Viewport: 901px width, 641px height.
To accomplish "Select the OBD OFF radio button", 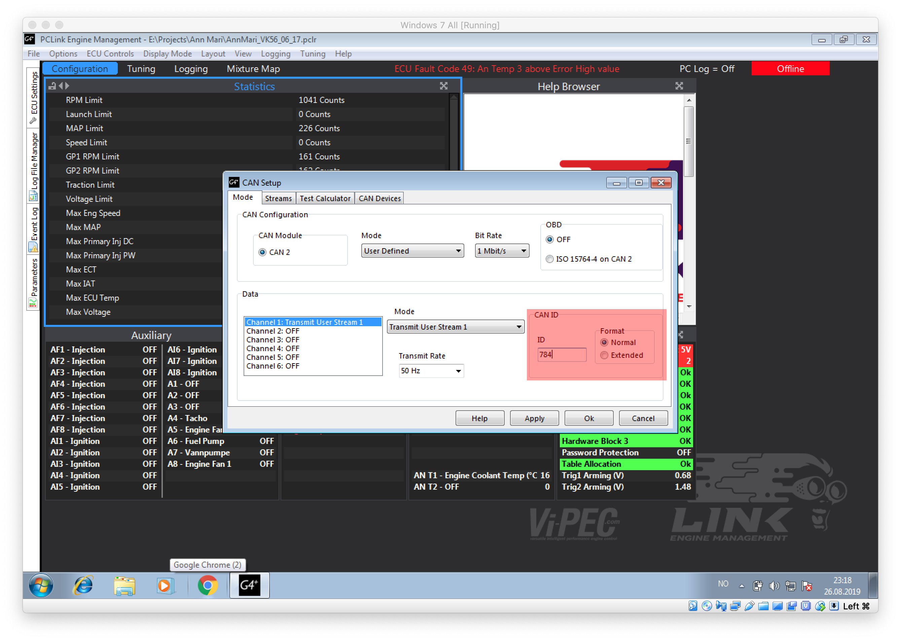I will coord(550,239).
